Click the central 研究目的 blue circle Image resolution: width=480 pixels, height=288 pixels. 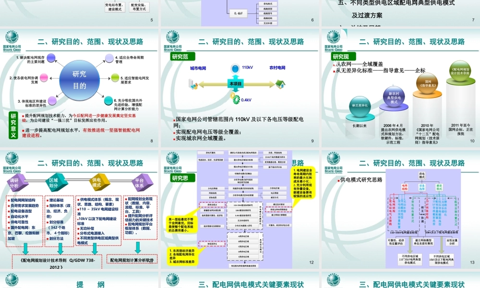pos(80,80)
